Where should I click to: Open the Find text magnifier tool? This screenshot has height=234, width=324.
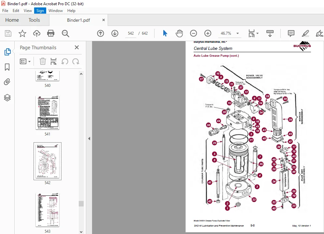coord(65,33)
